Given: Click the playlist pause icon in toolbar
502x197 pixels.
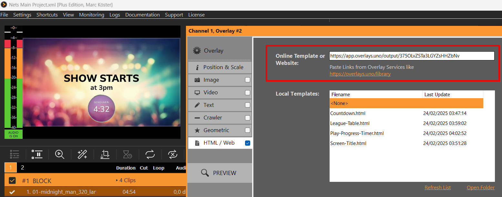Looking at the screenshot, I should pos(37,154).
